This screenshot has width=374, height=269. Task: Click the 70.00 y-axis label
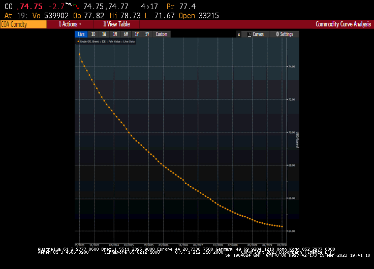[292, 132]
